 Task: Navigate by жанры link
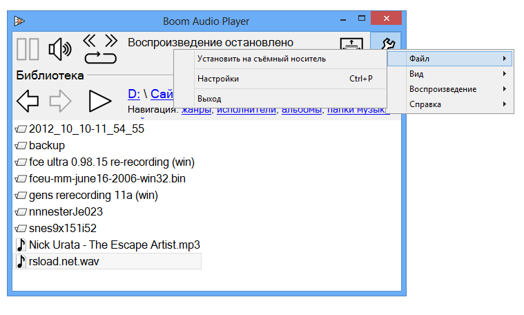tap(196, 110)
